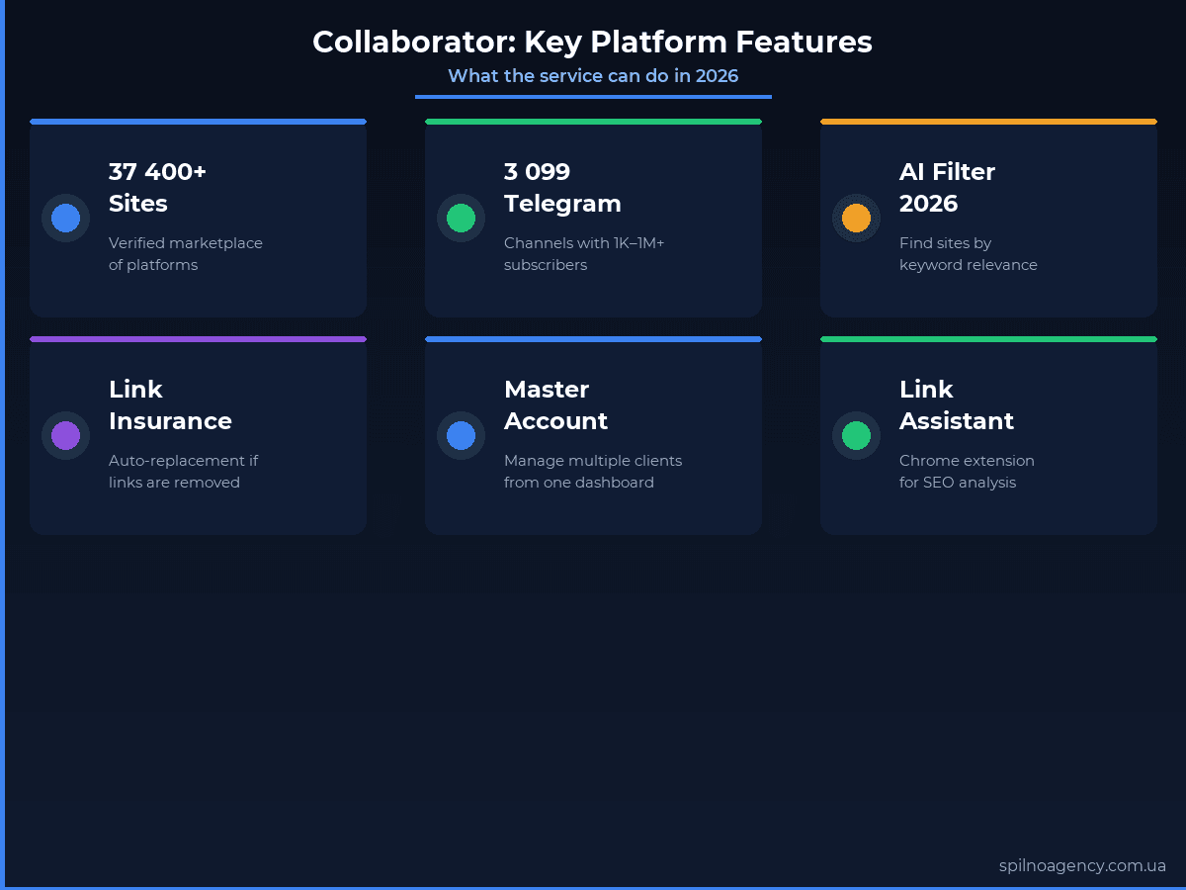Select the 'Link Insurance' card heading
The image size is (1186, 890).
click(170, 405)
